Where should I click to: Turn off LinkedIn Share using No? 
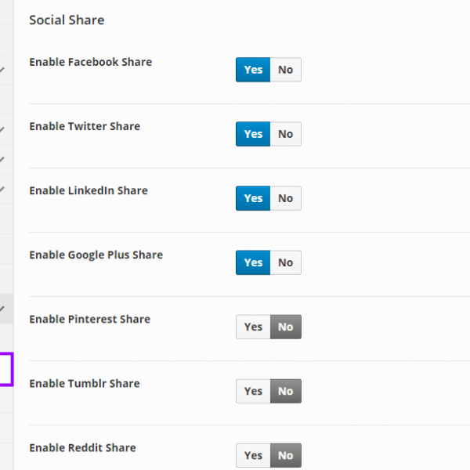(x=285, y=198)
